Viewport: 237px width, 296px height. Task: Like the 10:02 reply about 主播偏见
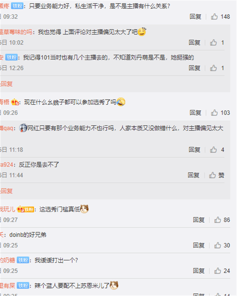pyautogui.click(x=217, y=43)
